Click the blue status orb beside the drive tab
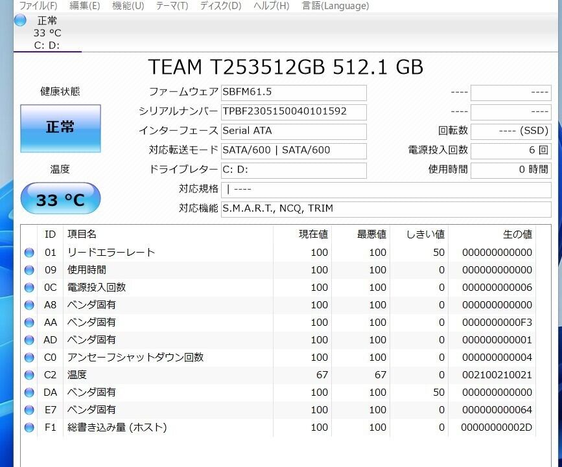This screenshot has height=467, width=562. coord(21,21)
